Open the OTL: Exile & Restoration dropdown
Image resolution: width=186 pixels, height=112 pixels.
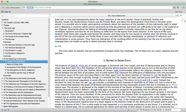click(11, 7)
